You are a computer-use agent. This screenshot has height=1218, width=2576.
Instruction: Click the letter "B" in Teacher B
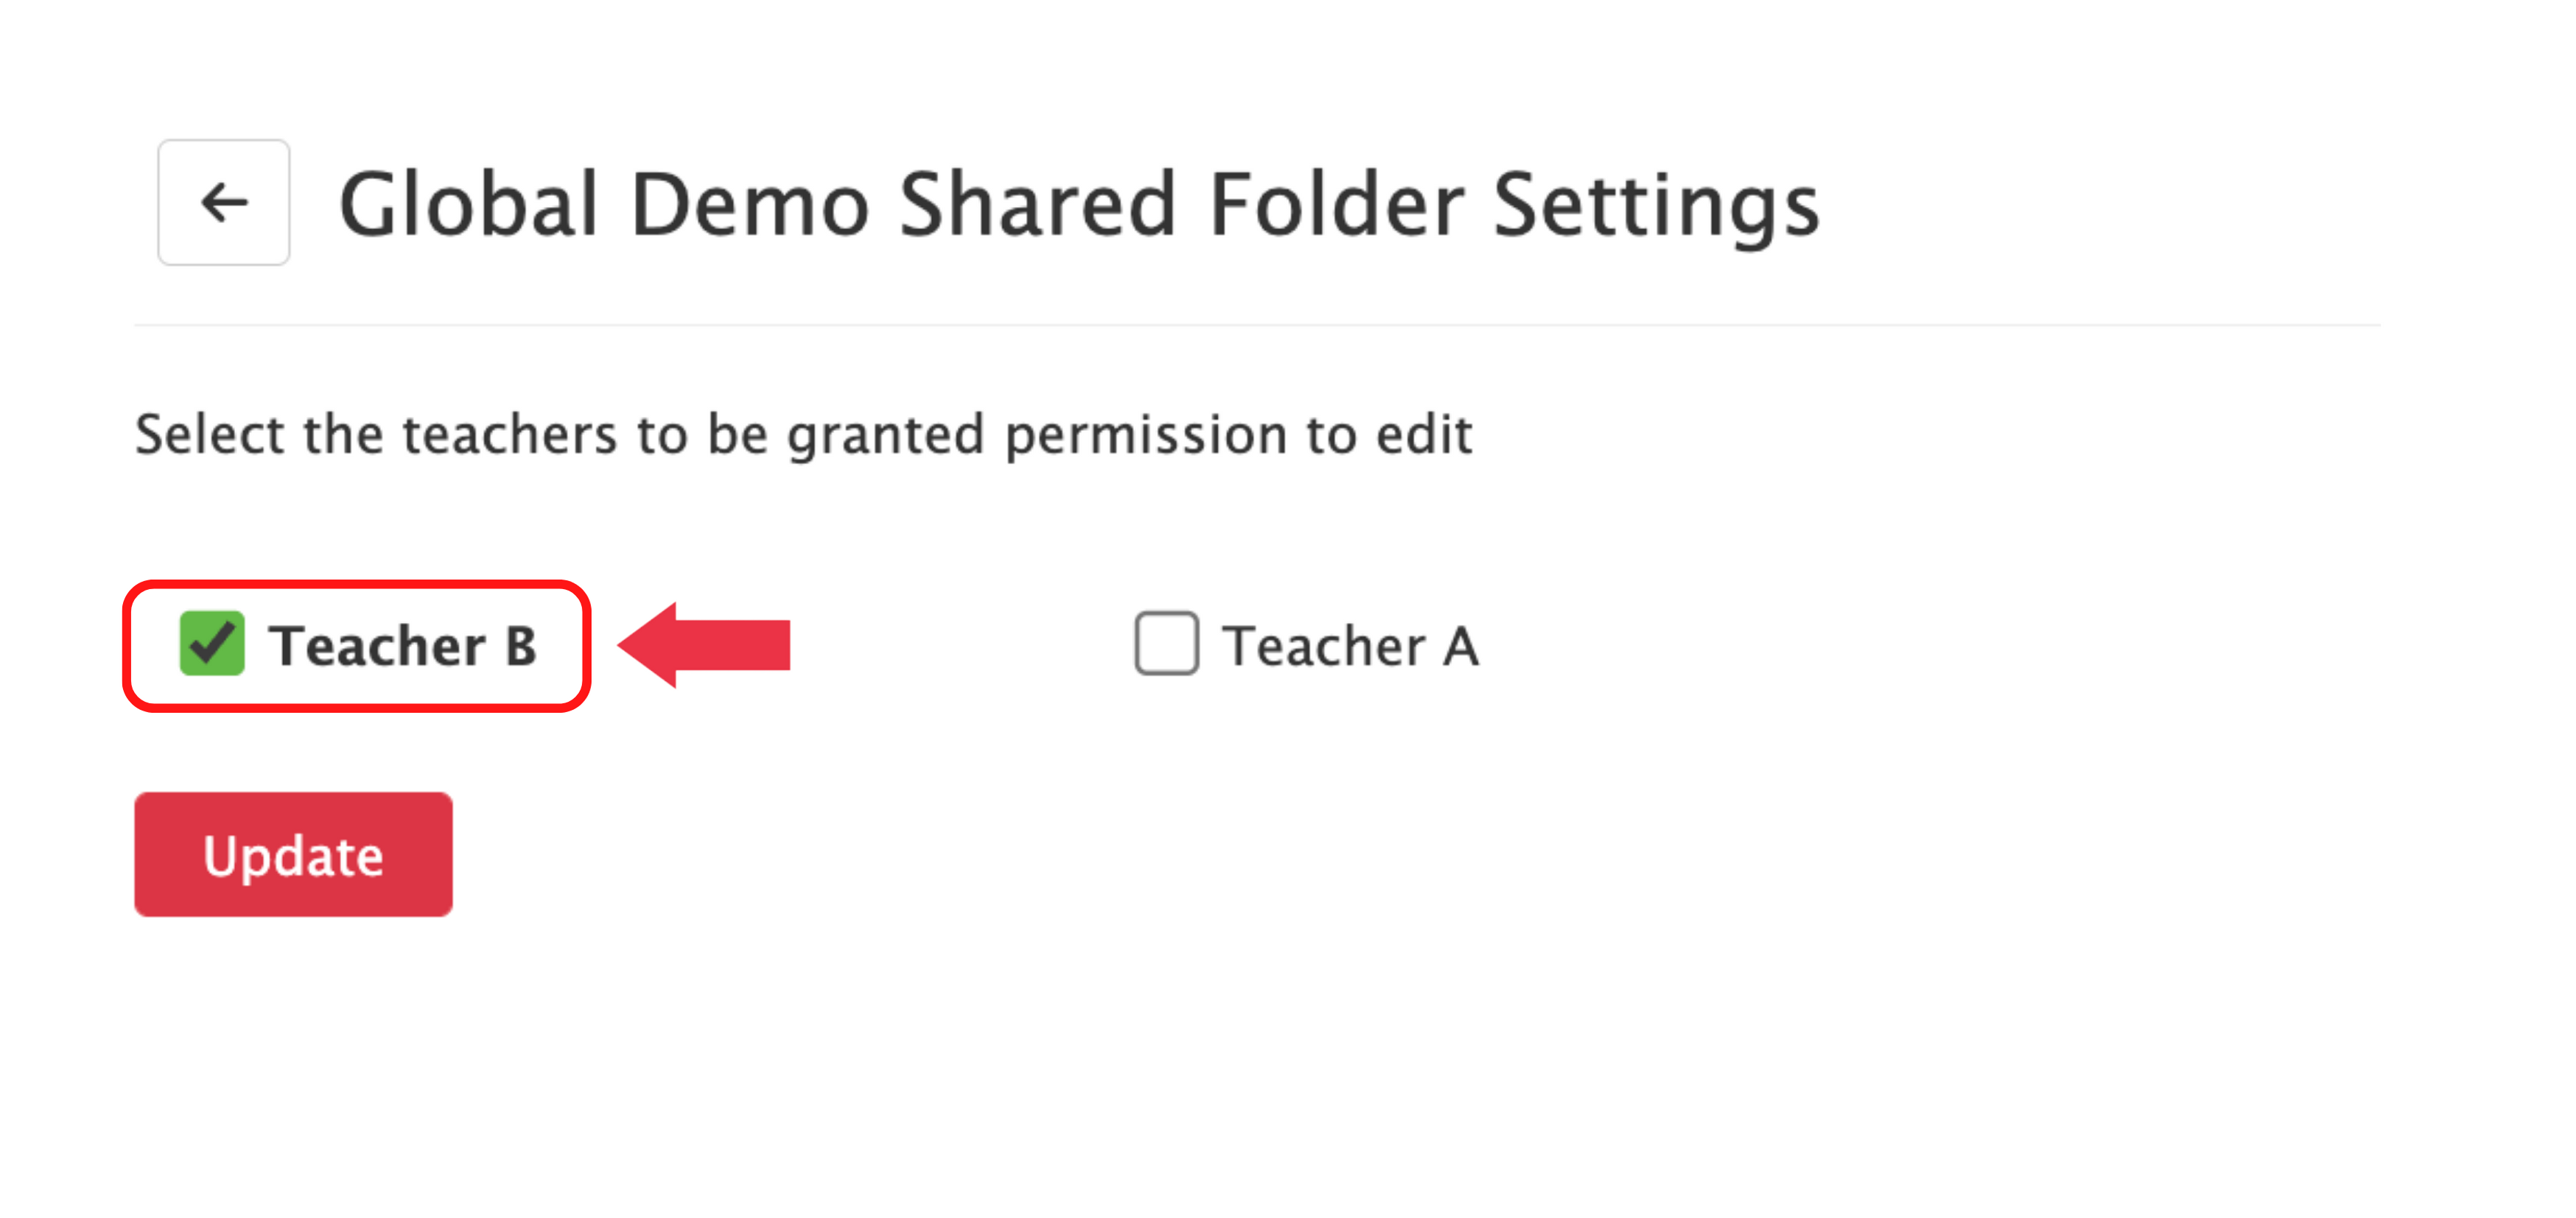pos(521,646)
